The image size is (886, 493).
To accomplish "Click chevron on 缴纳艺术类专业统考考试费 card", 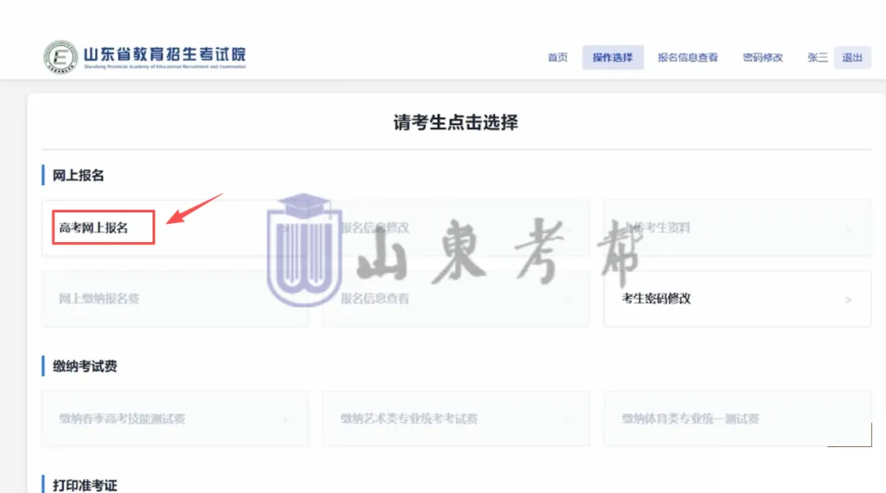I will tap(566, 420).
